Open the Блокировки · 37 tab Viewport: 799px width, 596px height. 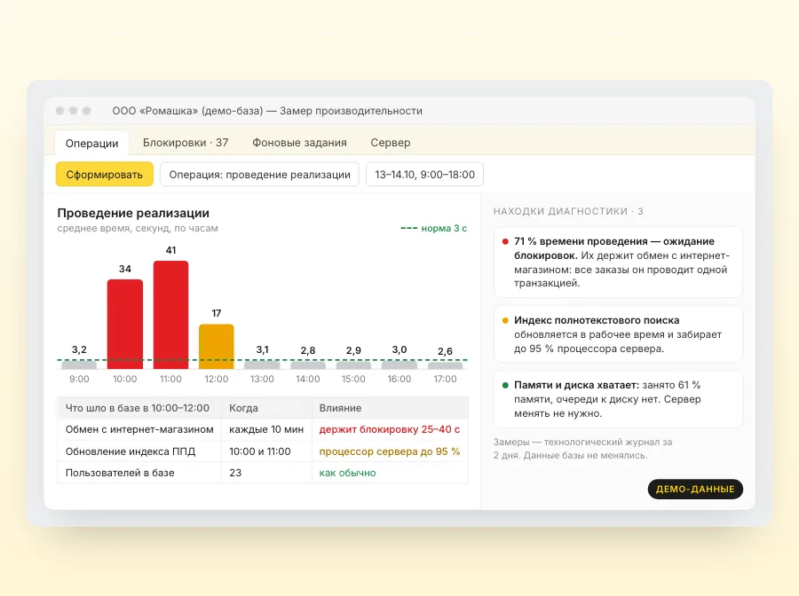186,143
